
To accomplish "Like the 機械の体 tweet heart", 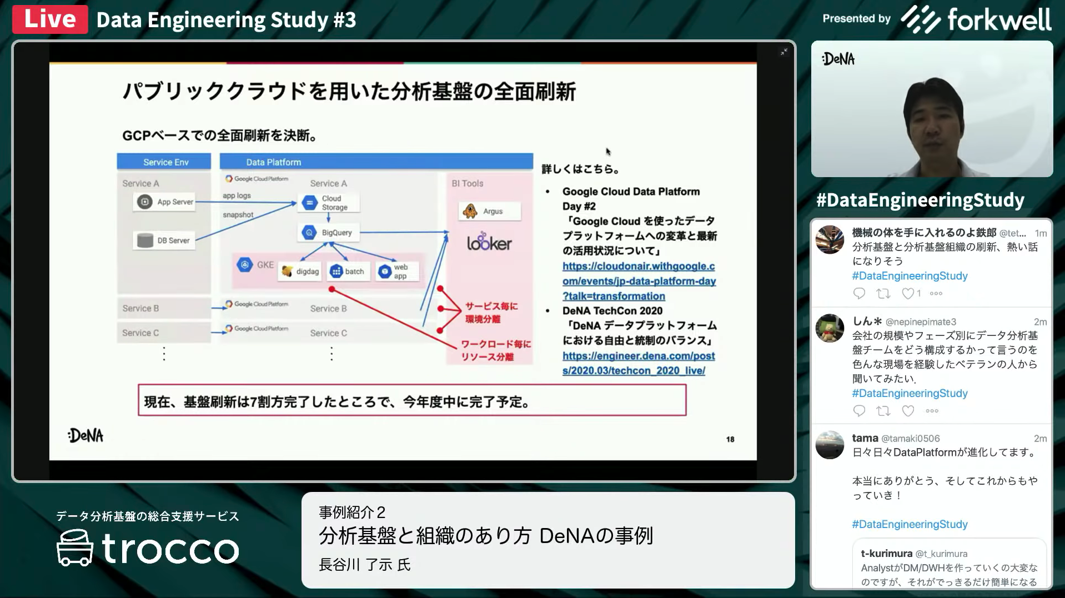I will pos(908,294).
